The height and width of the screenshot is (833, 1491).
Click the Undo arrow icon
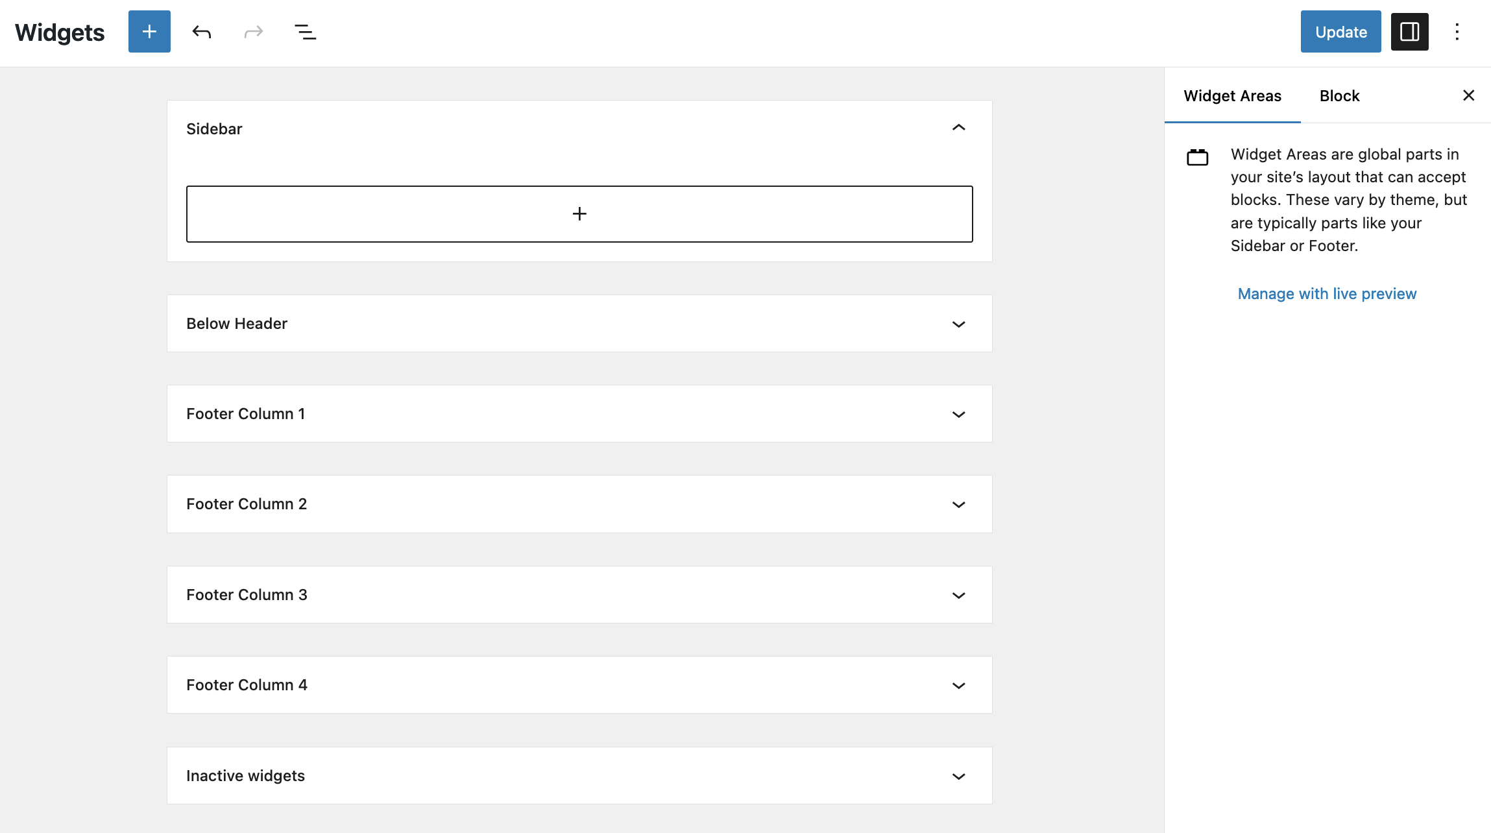pos(202,32)
